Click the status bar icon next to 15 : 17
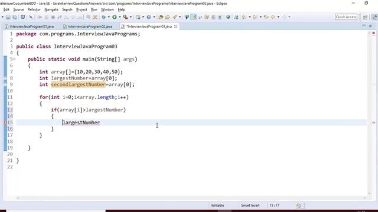 tap(299, 206)
